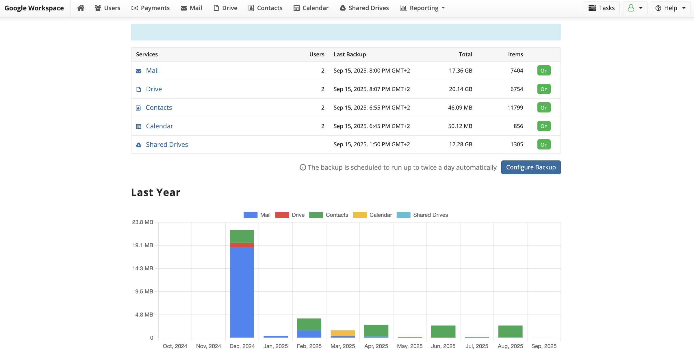This screenshot has width=694, height=355.
Task: Open the Shared Drives navigation item
Action: tap(364, 8)
